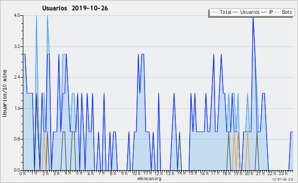Click the IP legend entry

click(267, 12)
